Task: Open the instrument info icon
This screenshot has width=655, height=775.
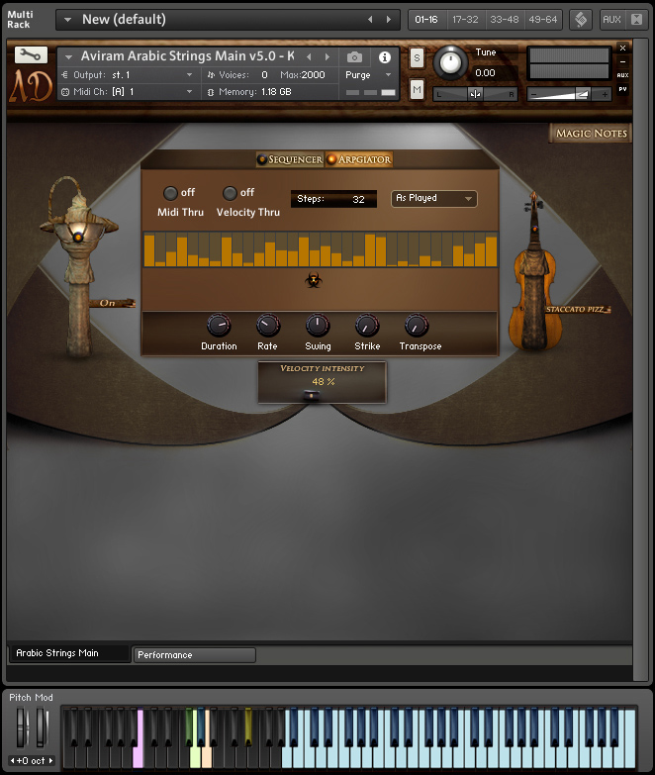Action: (384, 57)
